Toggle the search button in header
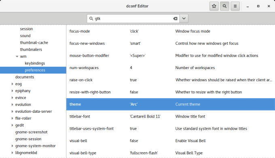Viewport: 275px width, 158px height. [224, 6]
